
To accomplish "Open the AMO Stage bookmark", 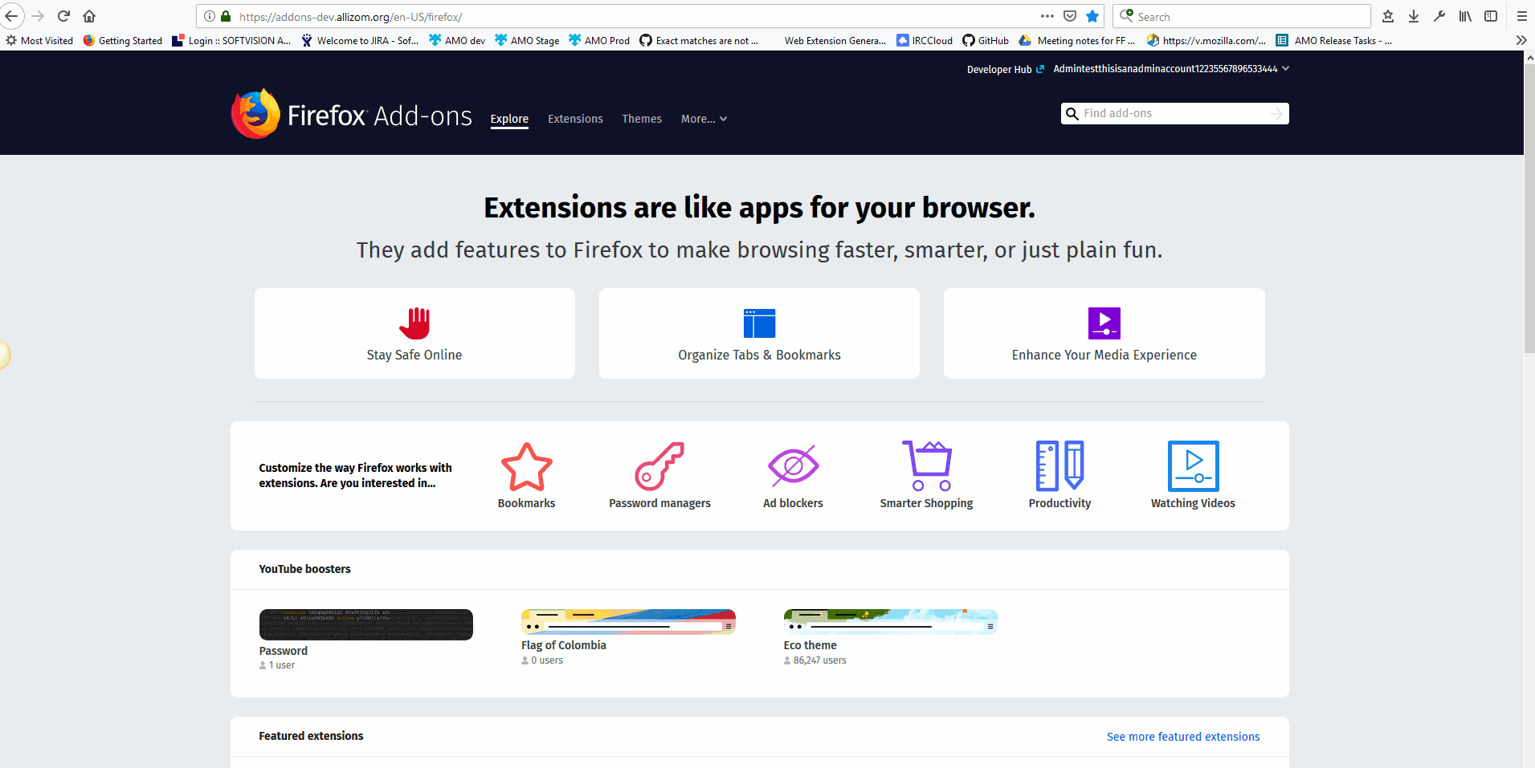I will click(x=527, y=40).
